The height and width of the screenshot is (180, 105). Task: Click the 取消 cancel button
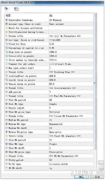97,177
